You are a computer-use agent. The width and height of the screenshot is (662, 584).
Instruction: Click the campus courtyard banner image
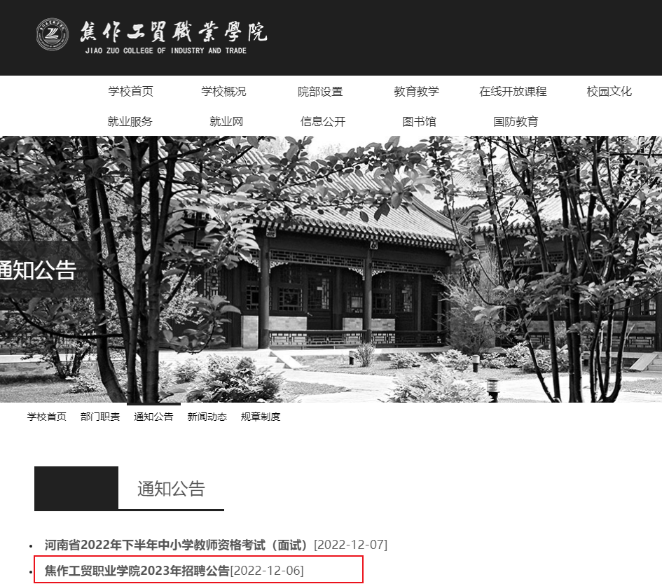331,269
